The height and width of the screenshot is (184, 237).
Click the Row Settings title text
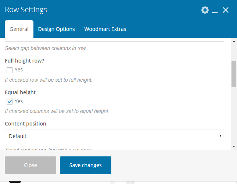click(x=26, y=10)
